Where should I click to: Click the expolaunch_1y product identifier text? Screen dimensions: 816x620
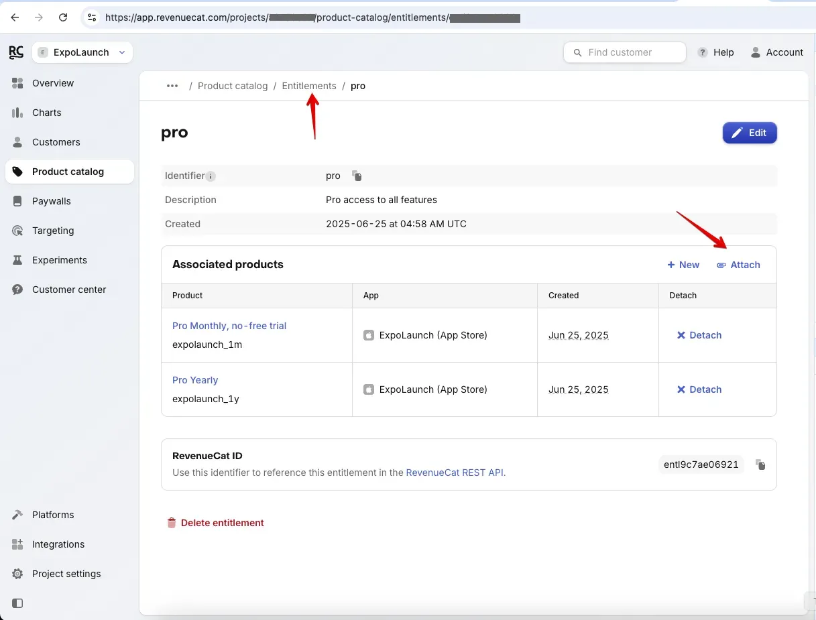pyautogui.click(x=206, y=399)
